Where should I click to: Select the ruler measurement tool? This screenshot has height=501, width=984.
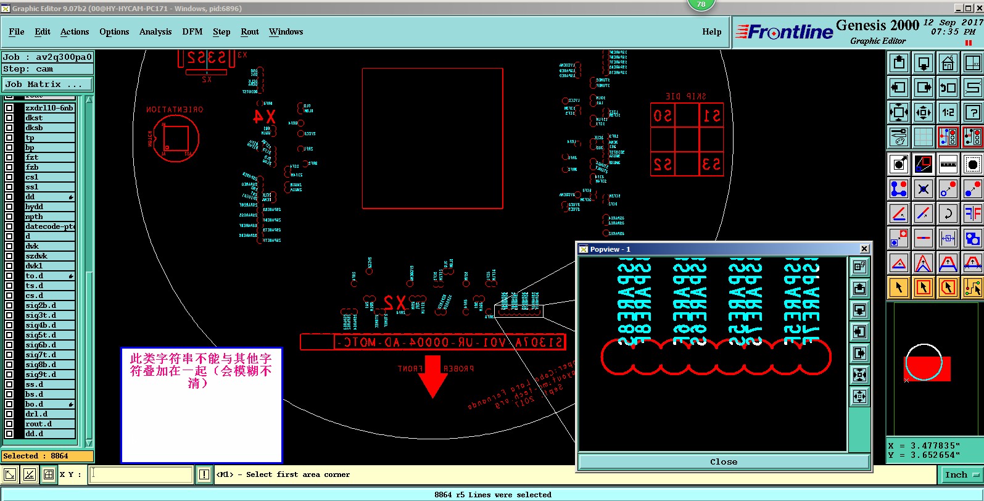[948, 164]
